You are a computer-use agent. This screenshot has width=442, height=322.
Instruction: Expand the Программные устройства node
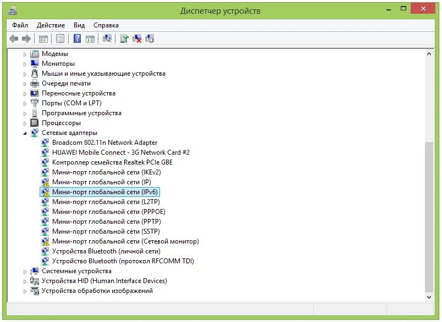point(25,114)
